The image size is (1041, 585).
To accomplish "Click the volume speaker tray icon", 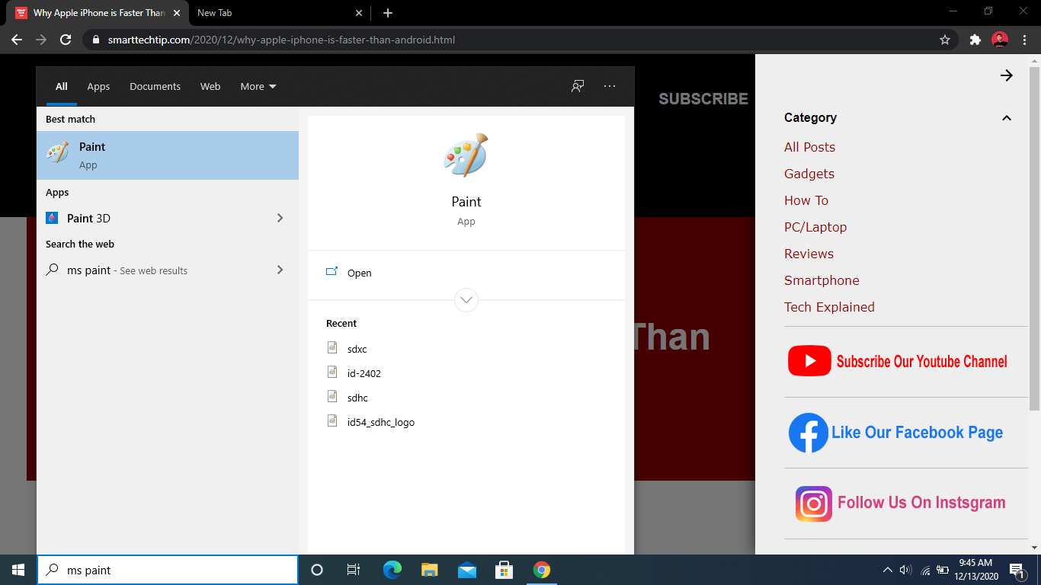I will click(x=905, y=570).
